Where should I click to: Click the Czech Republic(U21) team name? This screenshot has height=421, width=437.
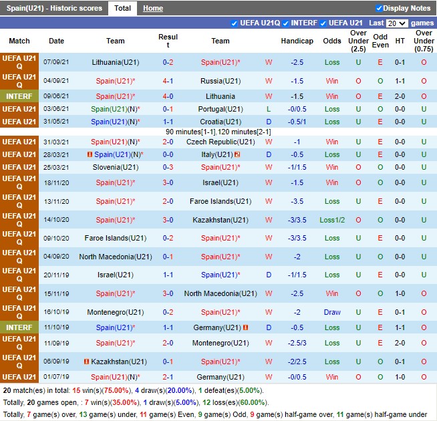coord(220,142)
